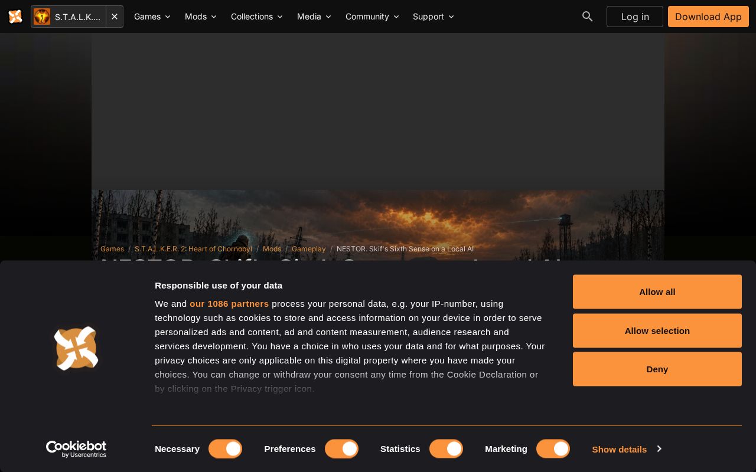This screenshot has height=472, width=756.
Task: Open the Support dropdown menu
Action: point(434,17)
